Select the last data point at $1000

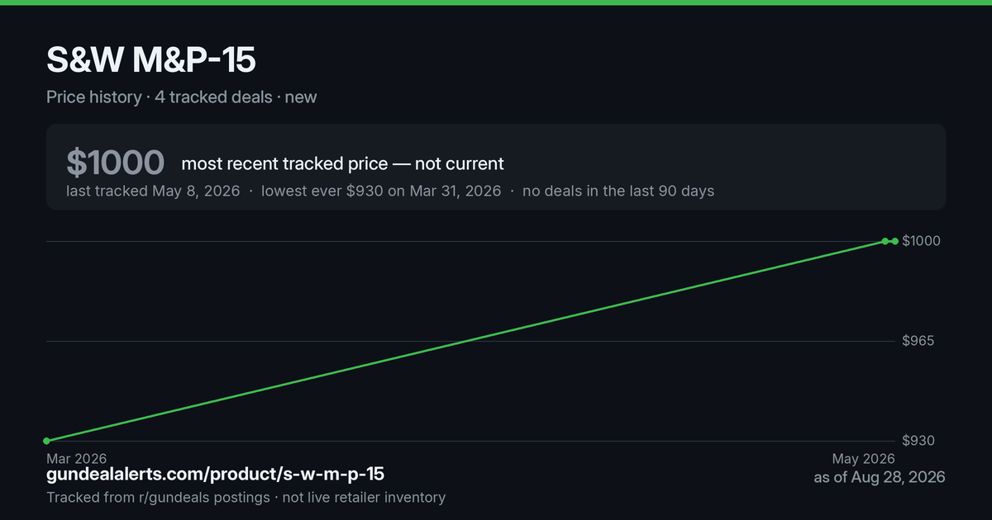[895, 241]
